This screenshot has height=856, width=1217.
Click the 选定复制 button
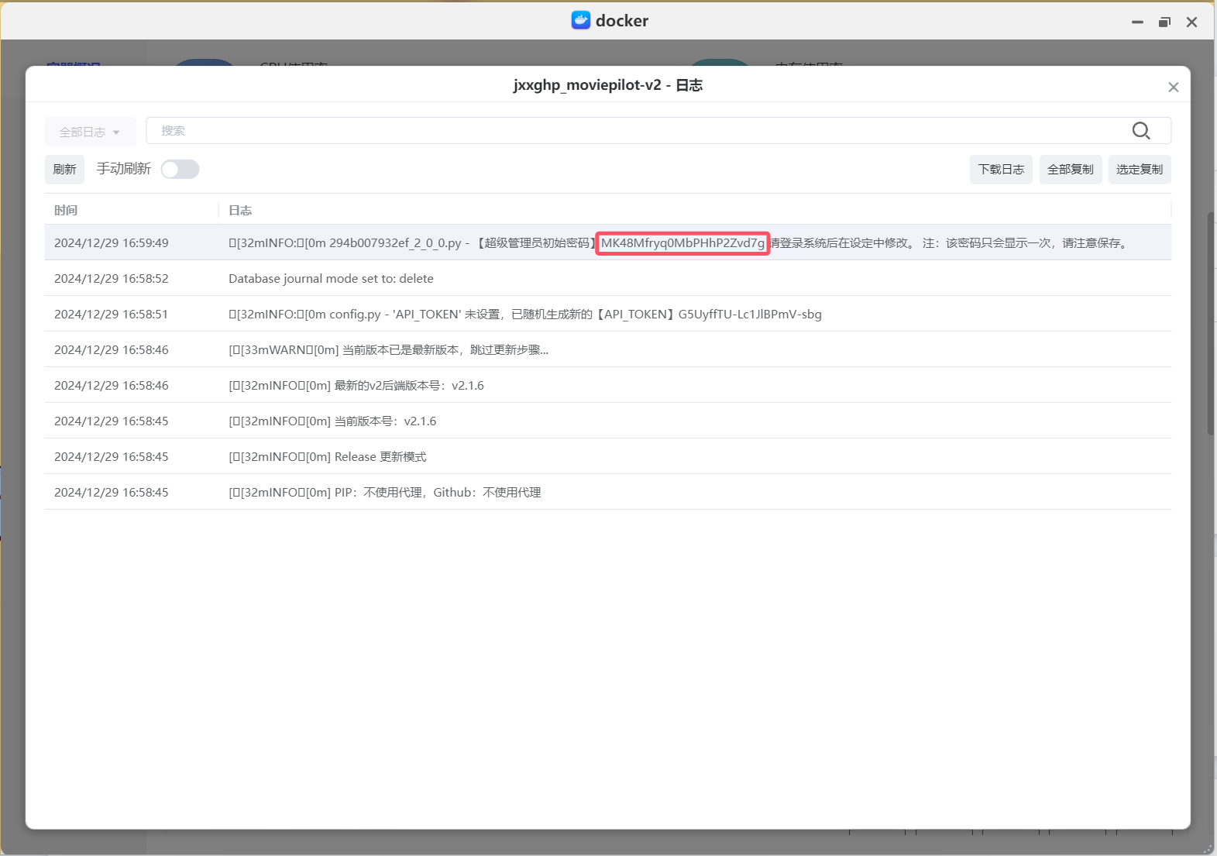(x=1140, y=170)
